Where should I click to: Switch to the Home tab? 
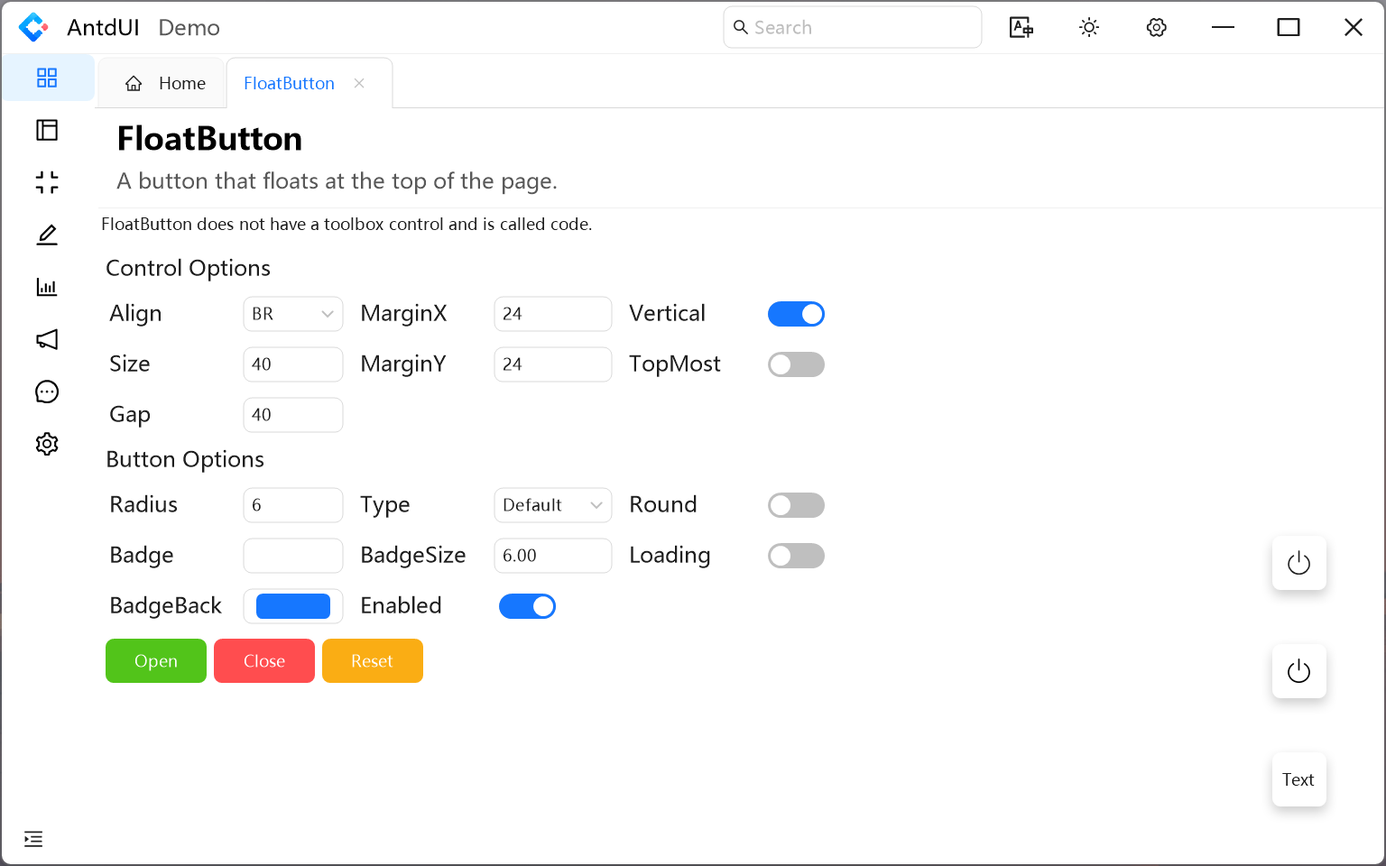tap(165, 83)
